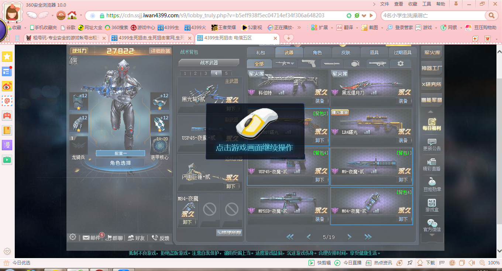This screenshot has height=271, width=502.
Task: Select backpack slot tab 5
Action: pos(226,73)
